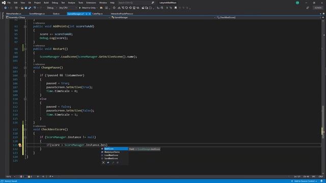
Task: Collapse the if (!paused) block outline
Action: 25,76
